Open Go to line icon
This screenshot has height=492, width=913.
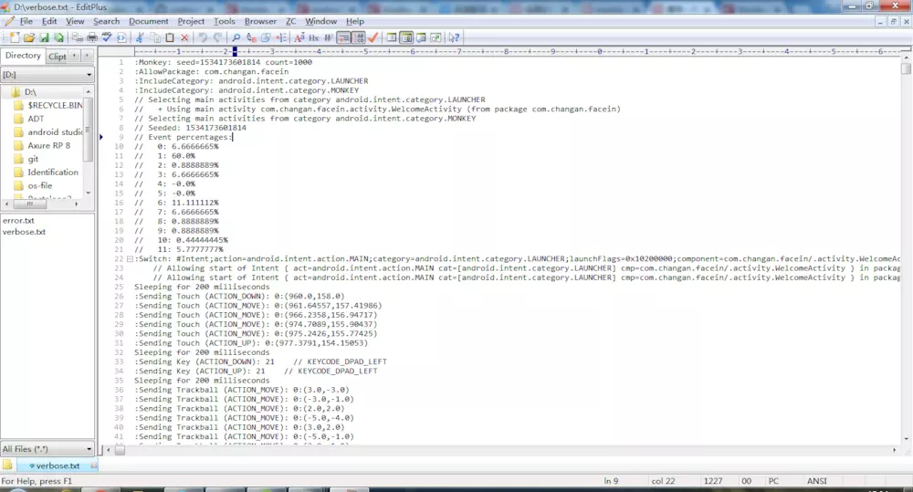(280, 37)
